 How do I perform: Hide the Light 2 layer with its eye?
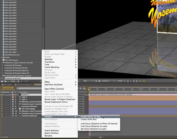point(2,97)
